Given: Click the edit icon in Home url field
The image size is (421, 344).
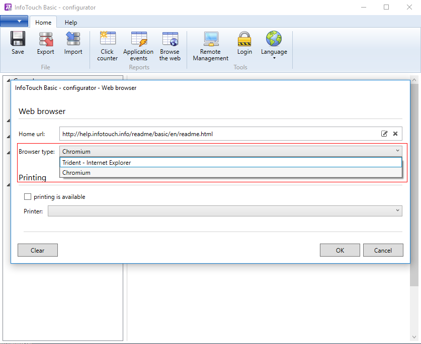Looking at the screenshot, I should [384, 134].
